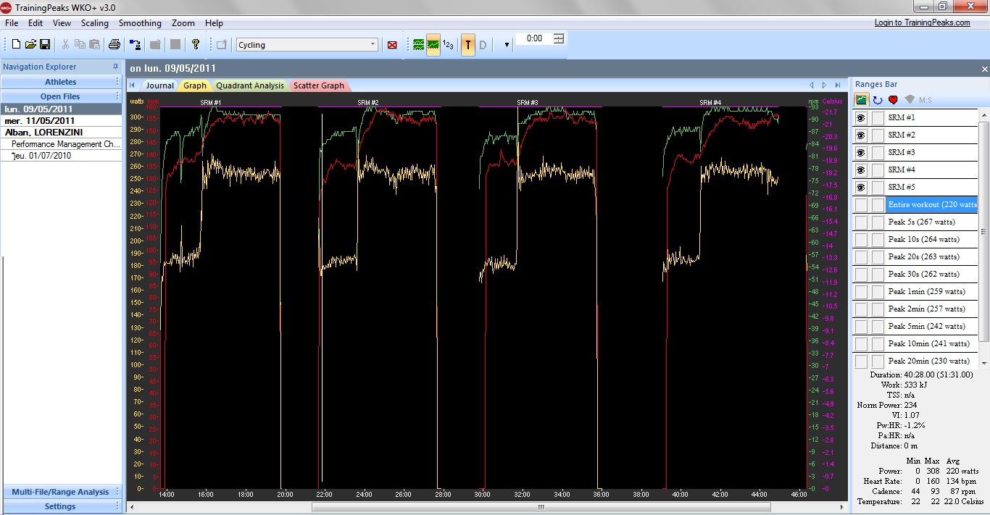
Task: Open the Zoom menu
Action: [x=183, y=23]
